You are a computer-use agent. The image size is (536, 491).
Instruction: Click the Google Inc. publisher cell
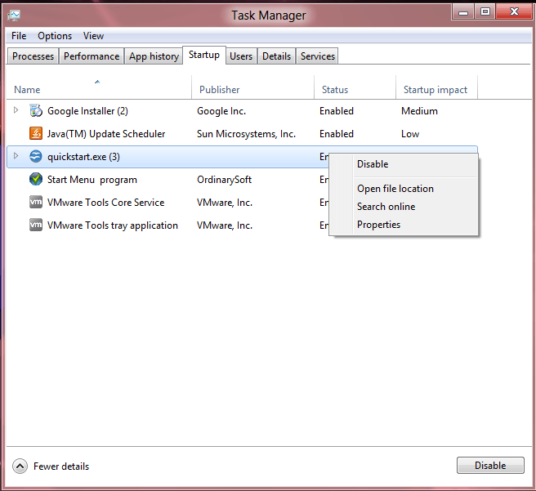click(221, 111)
